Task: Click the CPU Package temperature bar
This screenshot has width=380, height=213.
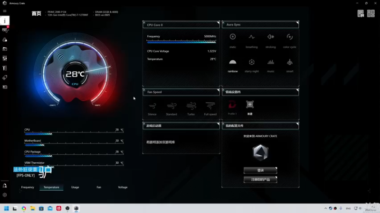Action: point(74,156)
